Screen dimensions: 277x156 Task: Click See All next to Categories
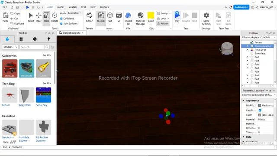[x=47, y=55]
